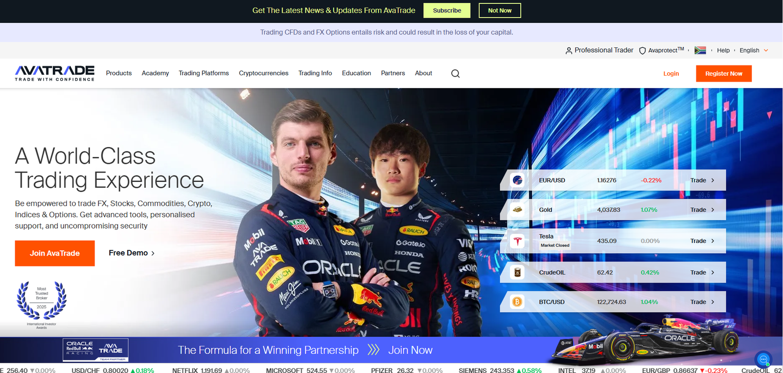Viewport: 783px width, 373px height.
Task: Click the search magnifier icon
Action: click(x=455, y=74)
